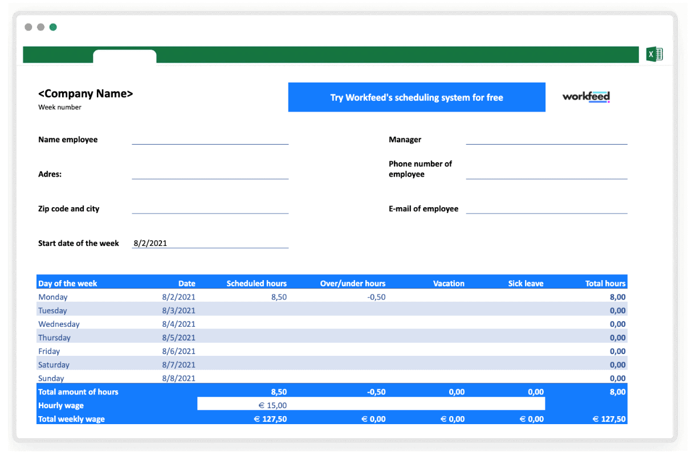The width and height of the screenshot is (692, 460).
Task: Click the date cell 8/4/2021
Action: tap(179, 324)
